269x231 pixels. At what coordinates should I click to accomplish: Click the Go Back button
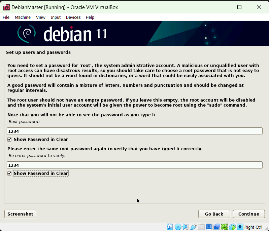(214, 214)
